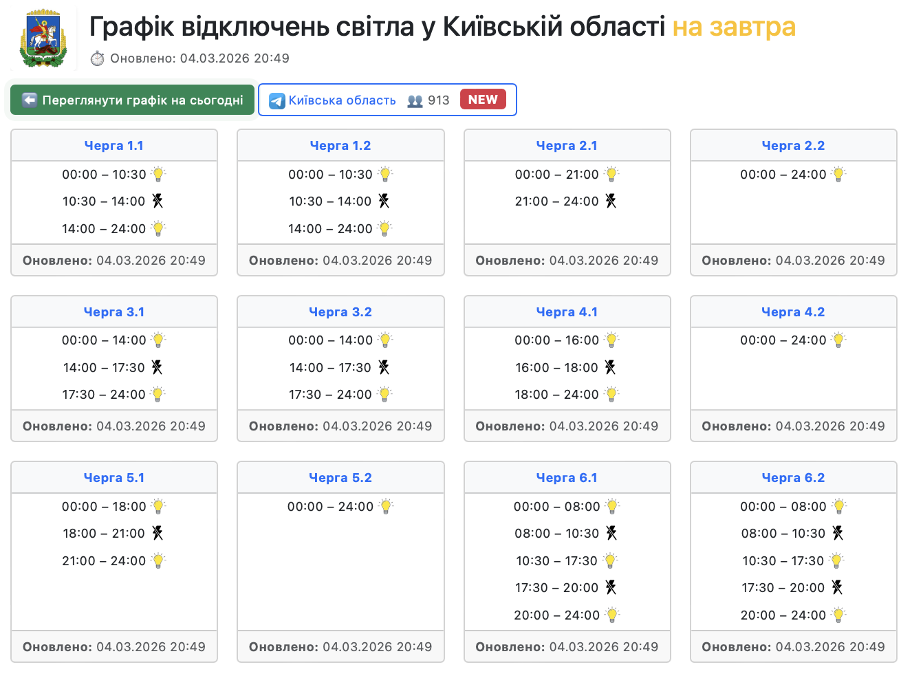Click the Telegram icon in the channel button
The width and height of the screenshot is (912, 678).
click(x=277, y=100)
